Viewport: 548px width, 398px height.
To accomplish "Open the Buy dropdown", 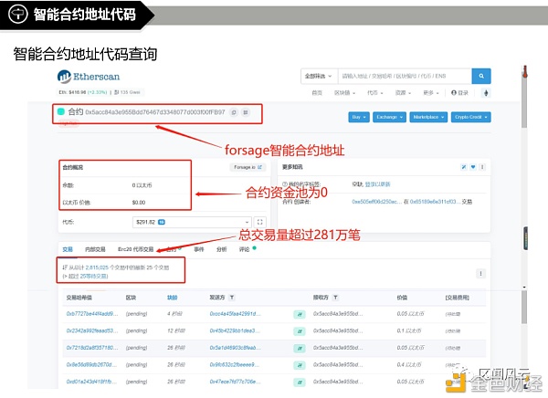I will [359, 117].
